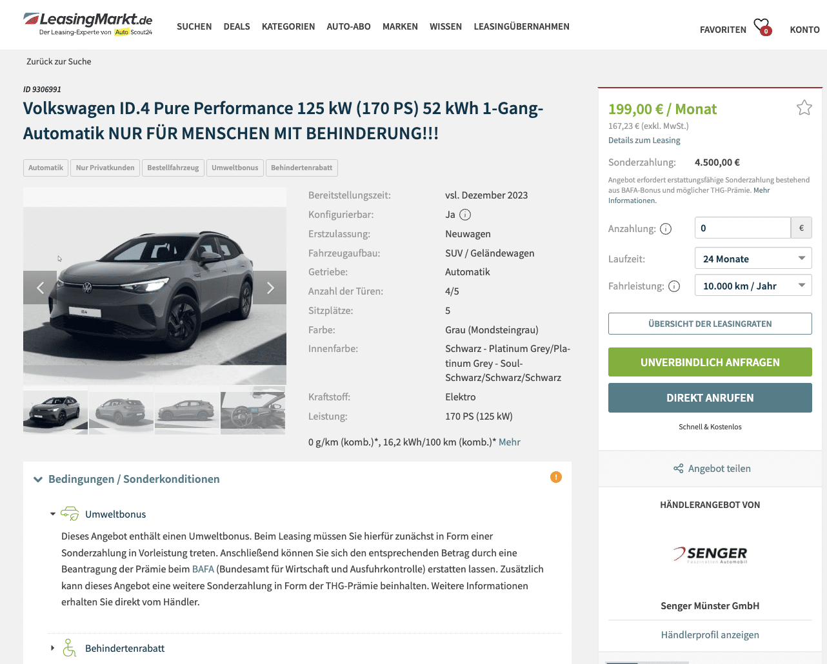Click the favorites heart icon in header

pyautogui.click(x=762, y=26)
